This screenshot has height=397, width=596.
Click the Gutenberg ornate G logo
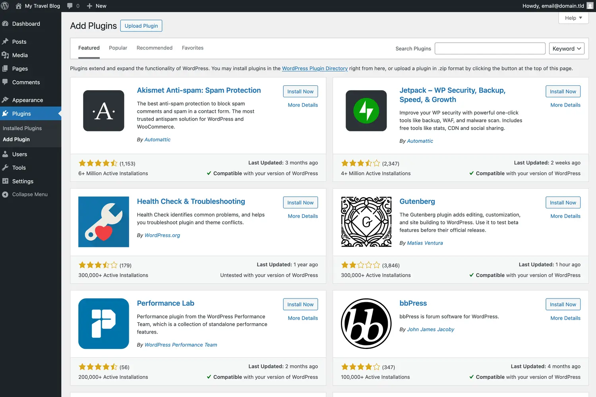[366, 222]
